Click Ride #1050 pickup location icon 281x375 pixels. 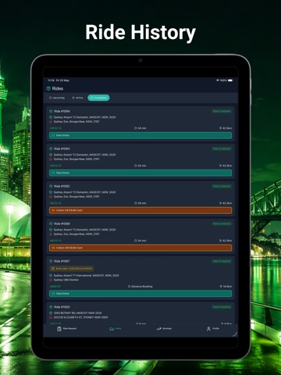click(x=51, y=313)
